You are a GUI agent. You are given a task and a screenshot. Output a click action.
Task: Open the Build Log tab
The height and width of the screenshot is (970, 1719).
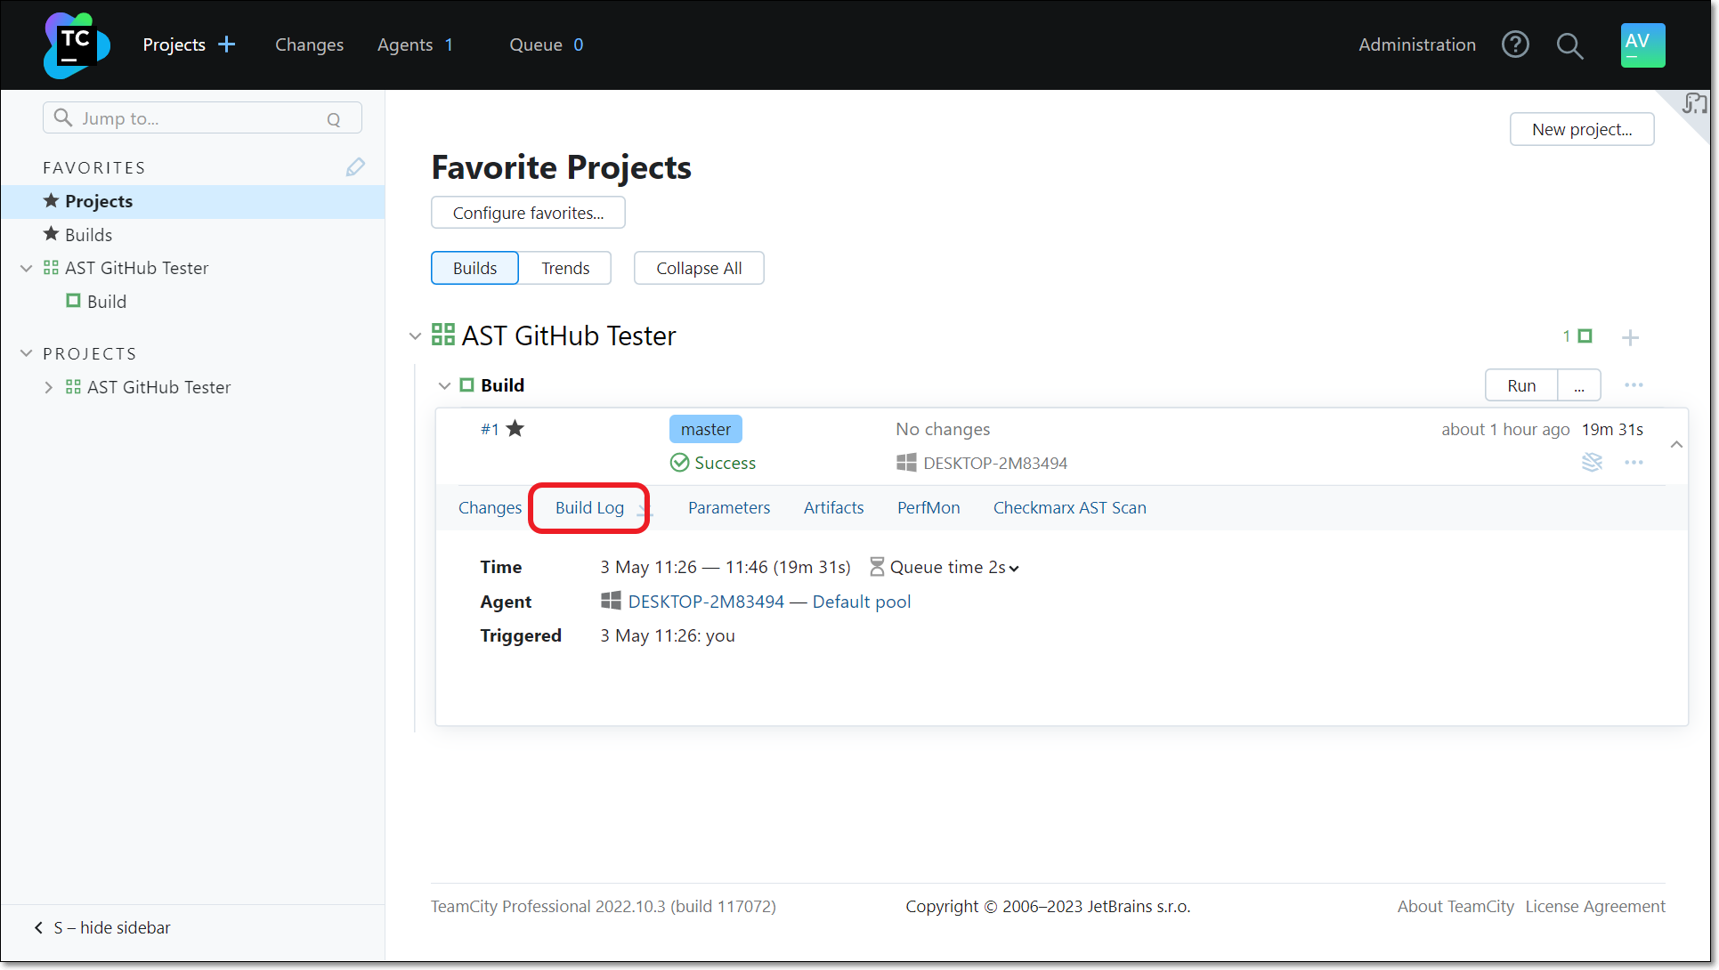click(589, 507)
